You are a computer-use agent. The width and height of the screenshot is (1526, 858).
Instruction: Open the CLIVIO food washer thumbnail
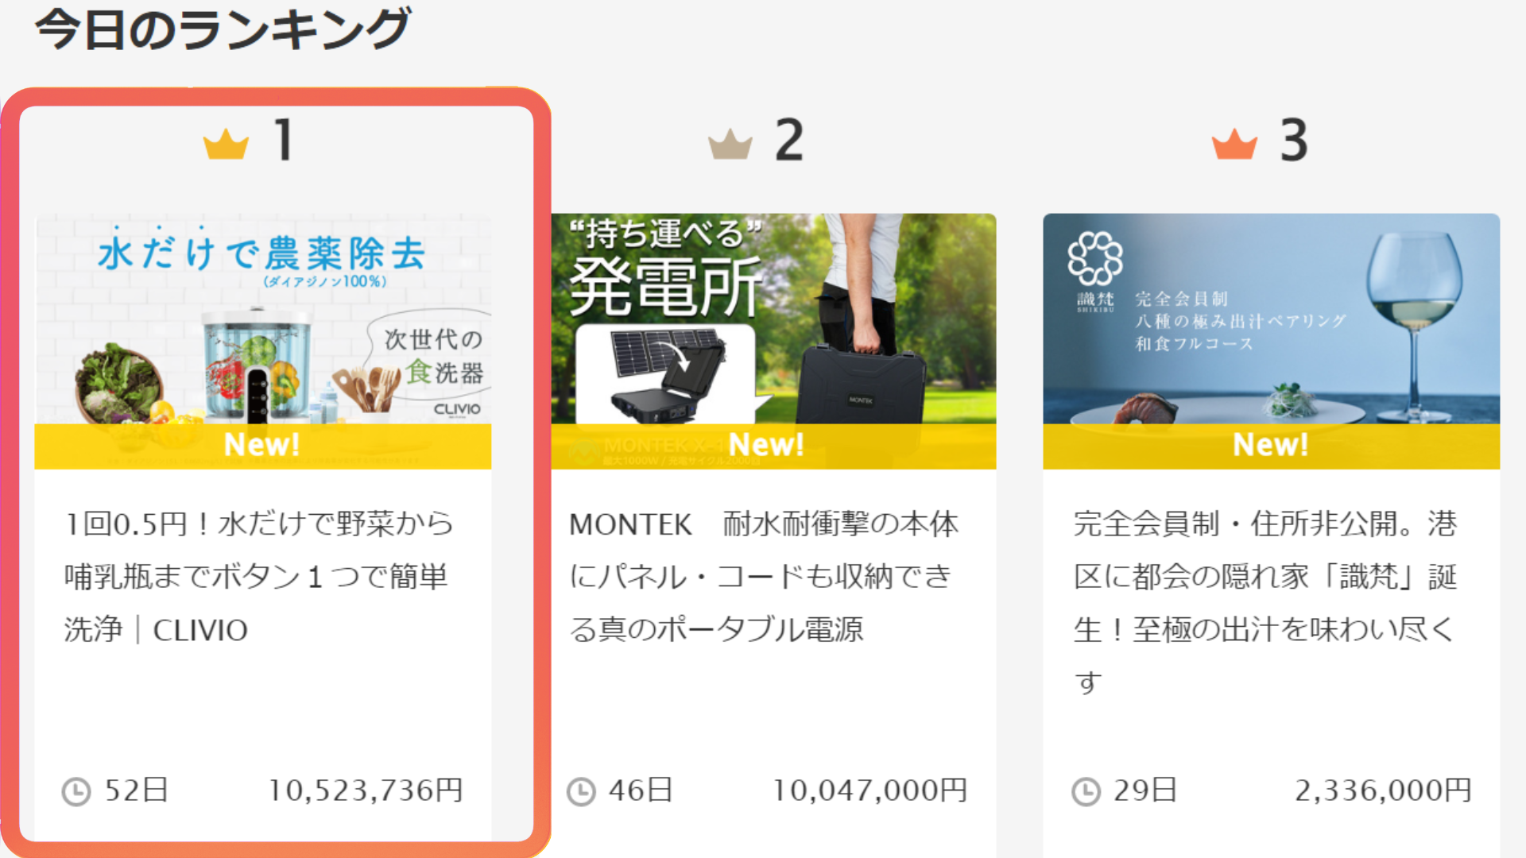click(x=263, y=341)
